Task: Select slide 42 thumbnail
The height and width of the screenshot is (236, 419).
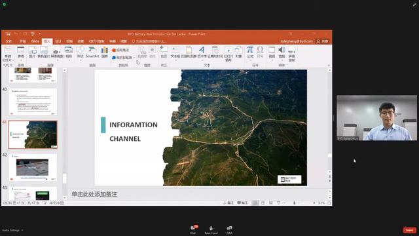Action: [33, 168]
